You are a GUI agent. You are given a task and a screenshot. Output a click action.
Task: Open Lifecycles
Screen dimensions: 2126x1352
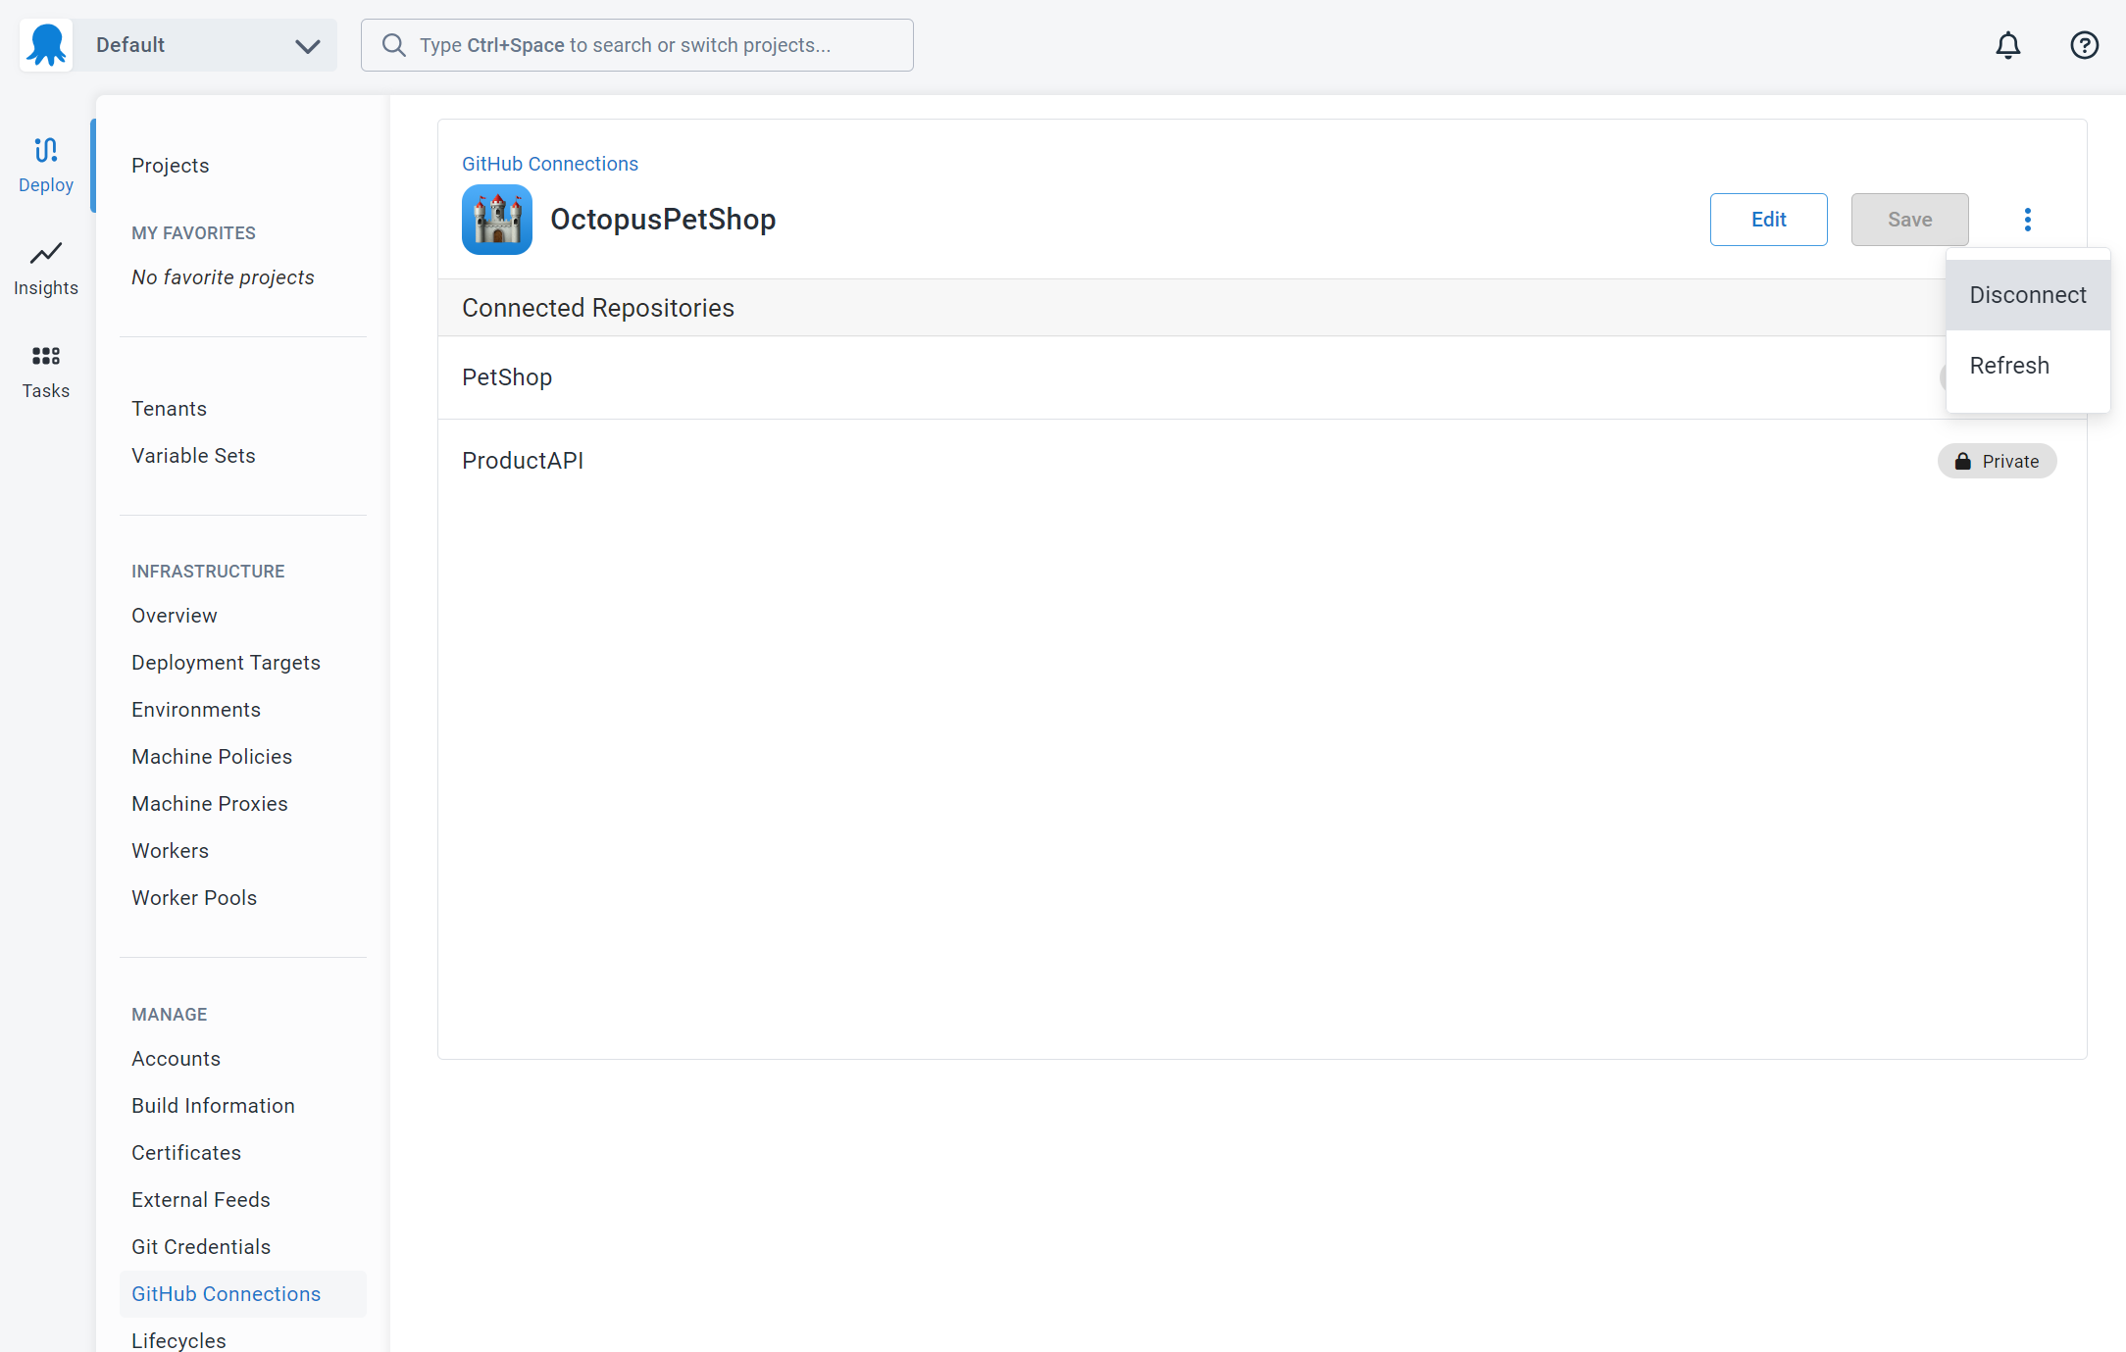178,1340
